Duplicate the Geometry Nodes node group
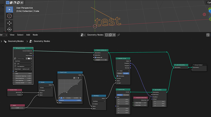211x117 pixels. [110, 35]
